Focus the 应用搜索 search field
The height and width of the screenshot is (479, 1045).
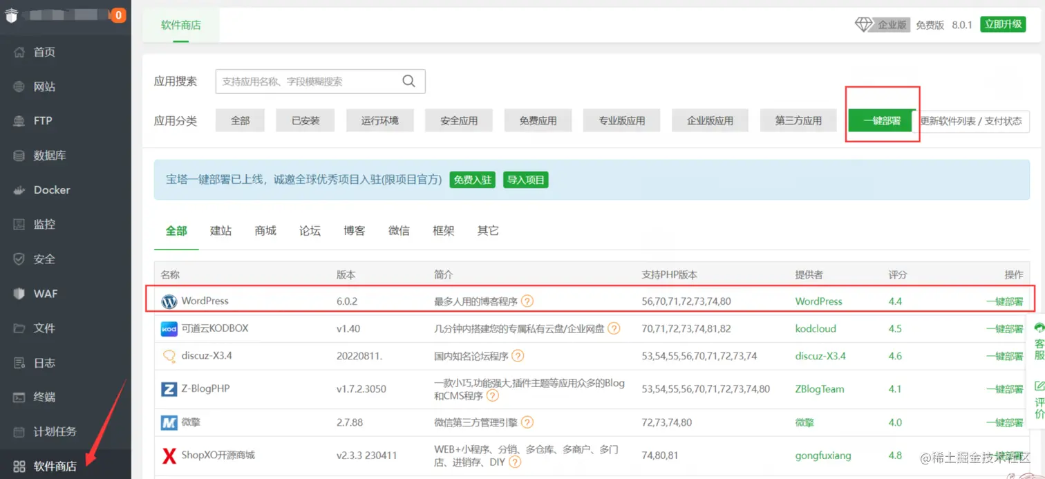[320, 81]
